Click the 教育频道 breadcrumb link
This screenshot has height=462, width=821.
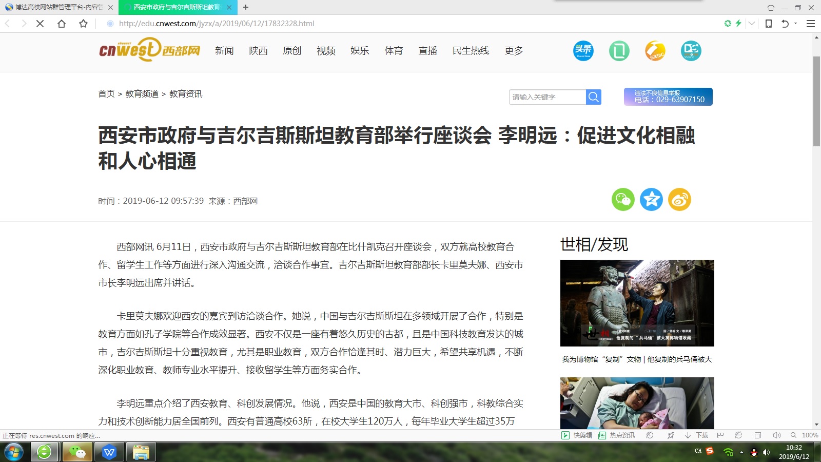142,94
